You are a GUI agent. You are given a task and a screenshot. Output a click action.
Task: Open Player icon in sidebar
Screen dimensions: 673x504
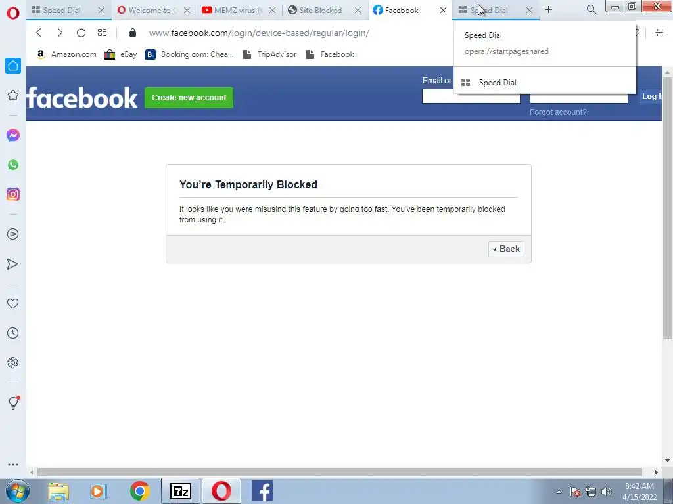pyautogui.click(x=13, y=234)
